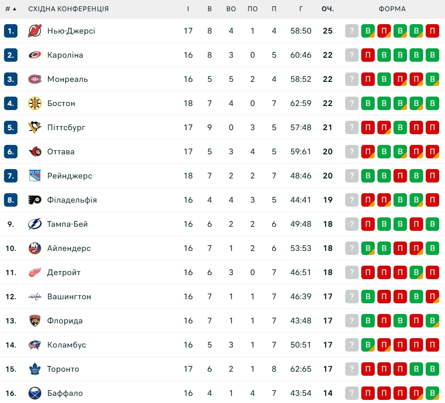Click the Tampa Bay Lightning logo
The height and width of the screenshot is (403, 445).
click(x=34, y=224)
